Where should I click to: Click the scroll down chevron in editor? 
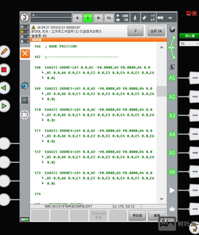click(x=162, y=199)
